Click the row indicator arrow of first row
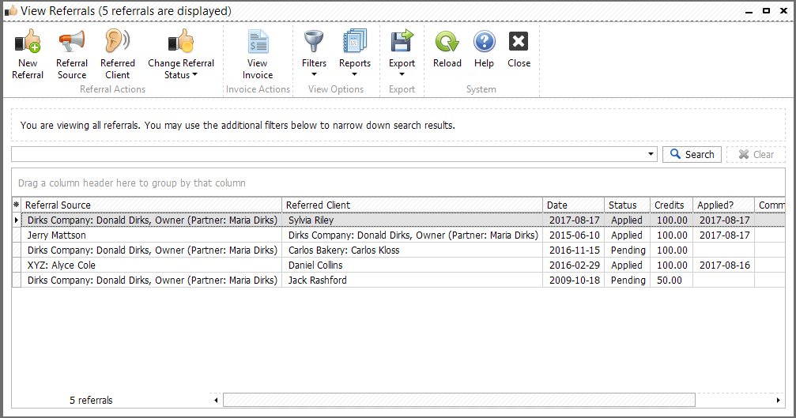The height and width of the screenshot is (418, 796). (17, 220)
